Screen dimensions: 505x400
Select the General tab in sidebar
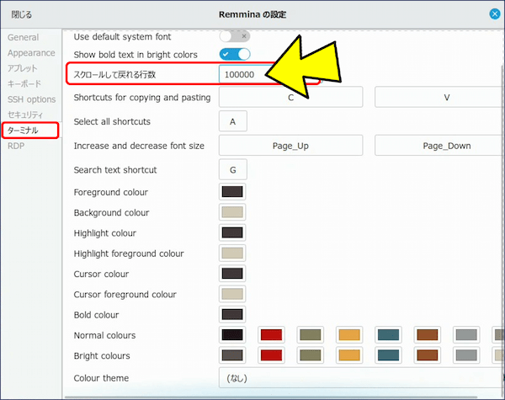pyautogui.click(x=23, y=37)
